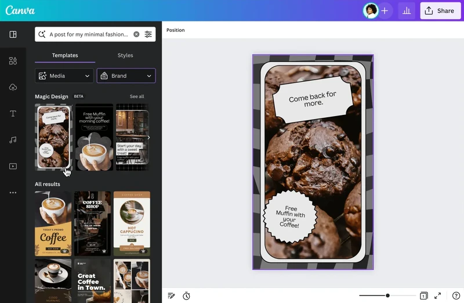464x303 pixels.
Task: Expand the Media dropdown
Action: click(x=64, y=76)
